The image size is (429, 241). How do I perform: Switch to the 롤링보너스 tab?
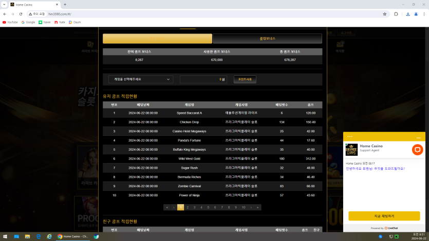(x=267, y=38)
